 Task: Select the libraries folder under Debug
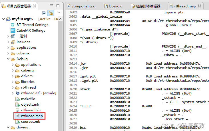pos(28,82)
